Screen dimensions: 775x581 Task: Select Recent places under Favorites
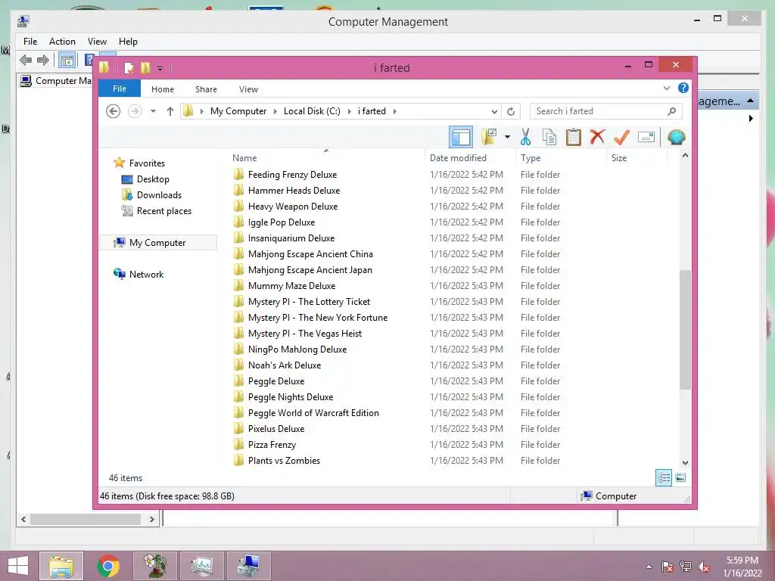click(163, 210)
